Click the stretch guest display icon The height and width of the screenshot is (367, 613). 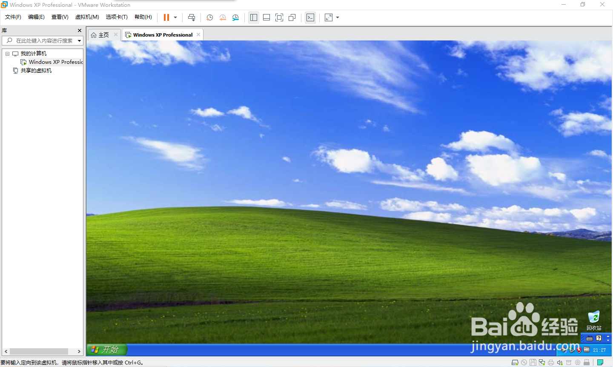(x=329, y=17)
